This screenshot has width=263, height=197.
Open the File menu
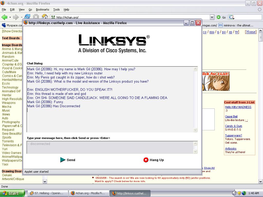click(4, 9)
